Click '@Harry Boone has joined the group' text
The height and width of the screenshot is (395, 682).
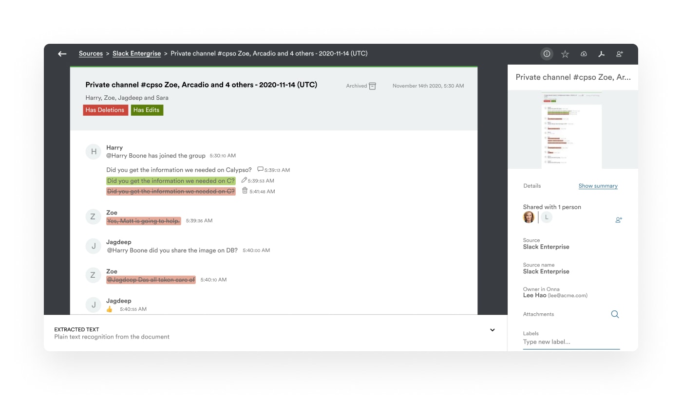coord(156,156)
